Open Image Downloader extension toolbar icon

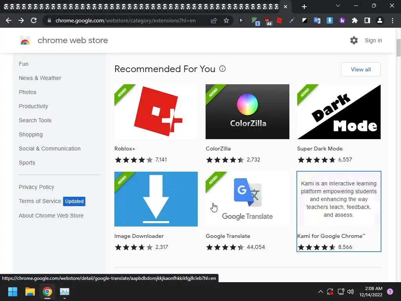pos(330,20)
